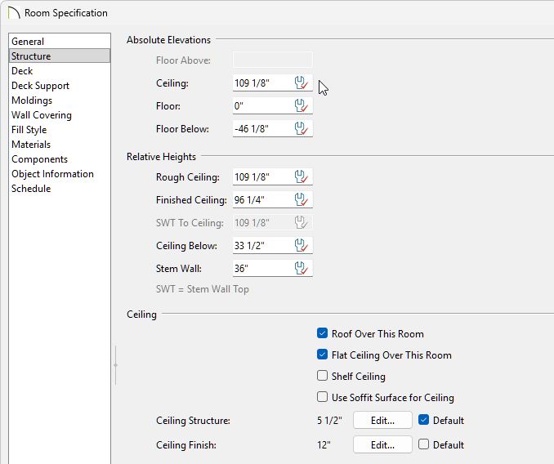Uncheck Flat Ceiling Over This Room
Image resolution: width=554 pixels, height=464 pixels.
click(x=322, y=355)
